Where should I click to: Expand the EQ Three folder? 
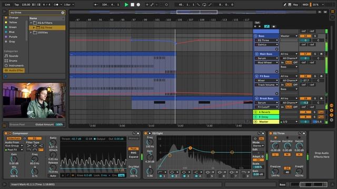click(x=34, y=28)
